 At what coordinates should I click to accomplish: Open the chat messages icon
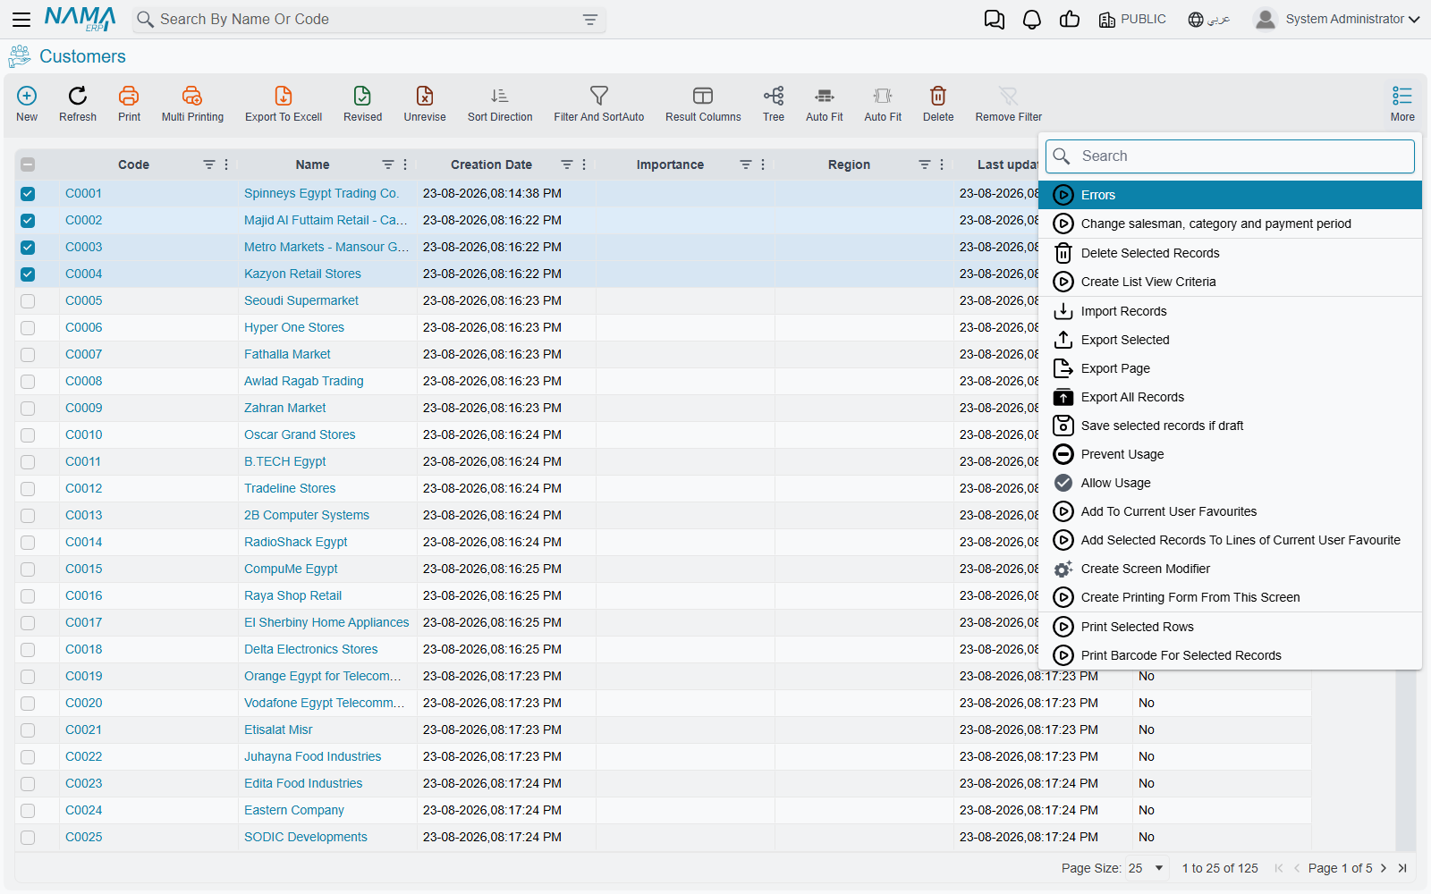pyautogui.click(x=995, y=20)
